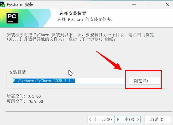173x125 pixels.
Task: Go back with the 上一步(P) button
Action: [x=101, y=120]
